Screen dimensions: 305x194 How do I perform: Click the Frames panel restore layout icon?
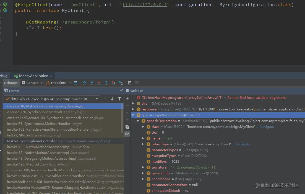[x=121, y=90]
